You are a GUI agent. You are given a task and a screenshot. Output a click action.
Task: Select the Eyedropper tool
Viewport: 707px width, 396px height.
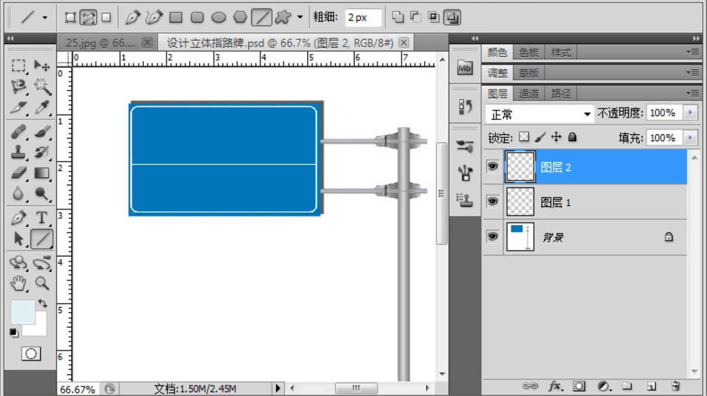point(42,108)
